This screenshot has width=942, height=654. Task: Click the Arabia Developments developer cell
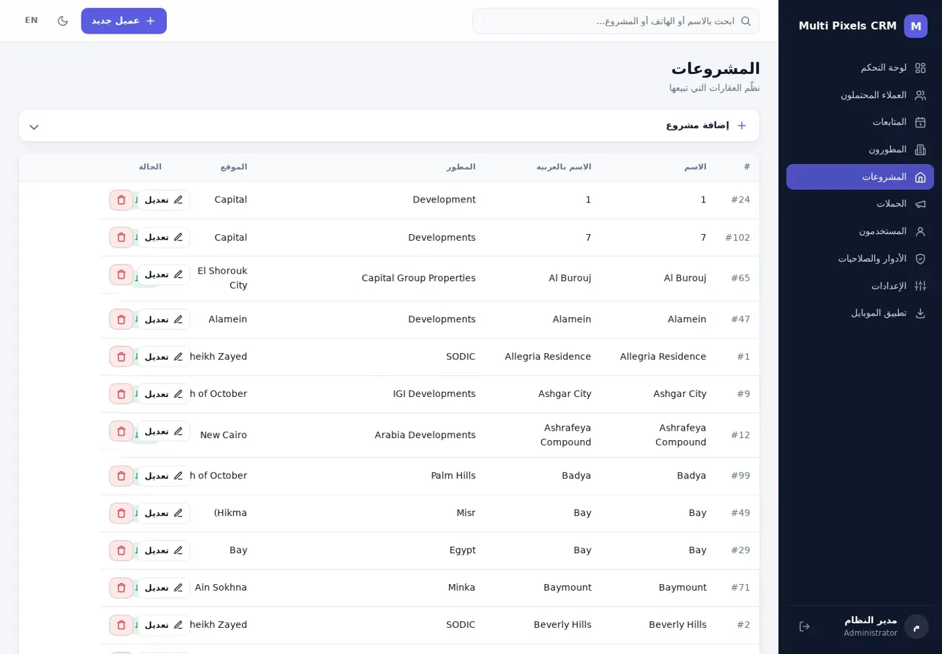click(x=425, y=435)
